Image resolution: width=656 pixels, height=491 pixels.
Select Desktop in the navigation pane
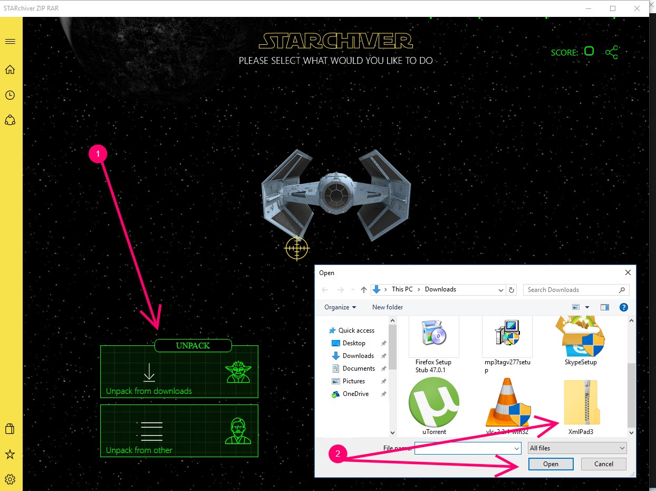[350, 343]
